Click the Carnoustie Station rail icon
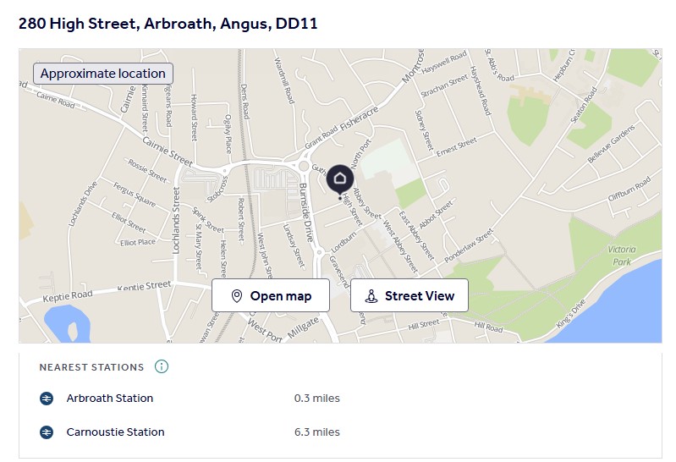 47,432
